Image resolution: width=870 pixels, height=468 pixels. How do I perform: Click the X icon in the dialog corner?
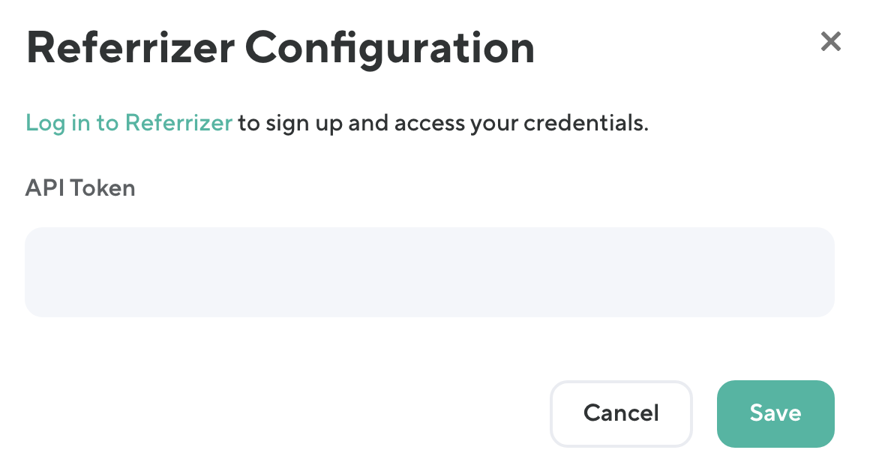pos(830,42)
